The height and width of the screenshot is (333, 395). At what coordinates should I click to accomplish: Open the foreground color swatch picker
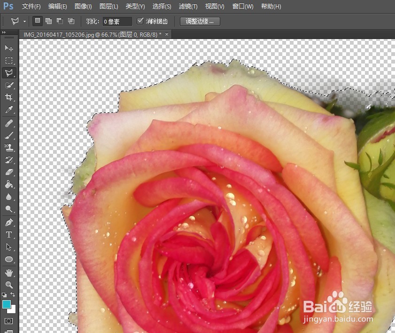coord(7,304)
